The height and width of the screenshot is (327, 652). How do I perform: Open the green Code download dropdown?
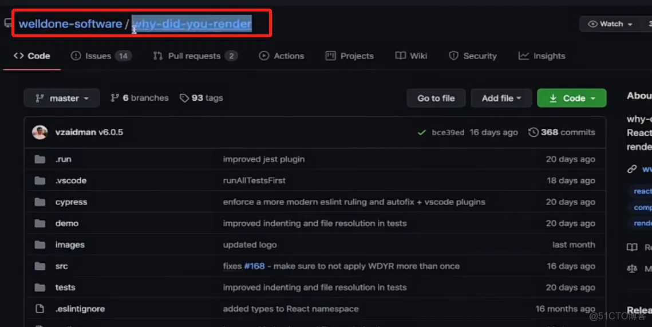tap(572, 98)
